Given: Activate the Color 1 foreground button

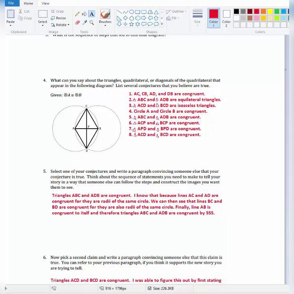Looking at the screenshot, I should click(214, 18).
